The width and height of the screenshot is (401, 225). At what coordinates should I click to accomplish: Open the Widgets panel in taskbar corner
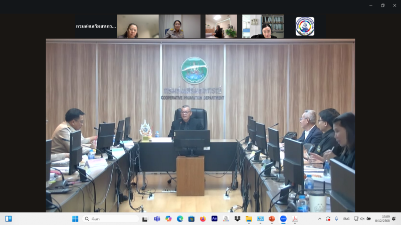tap(9, 218)
